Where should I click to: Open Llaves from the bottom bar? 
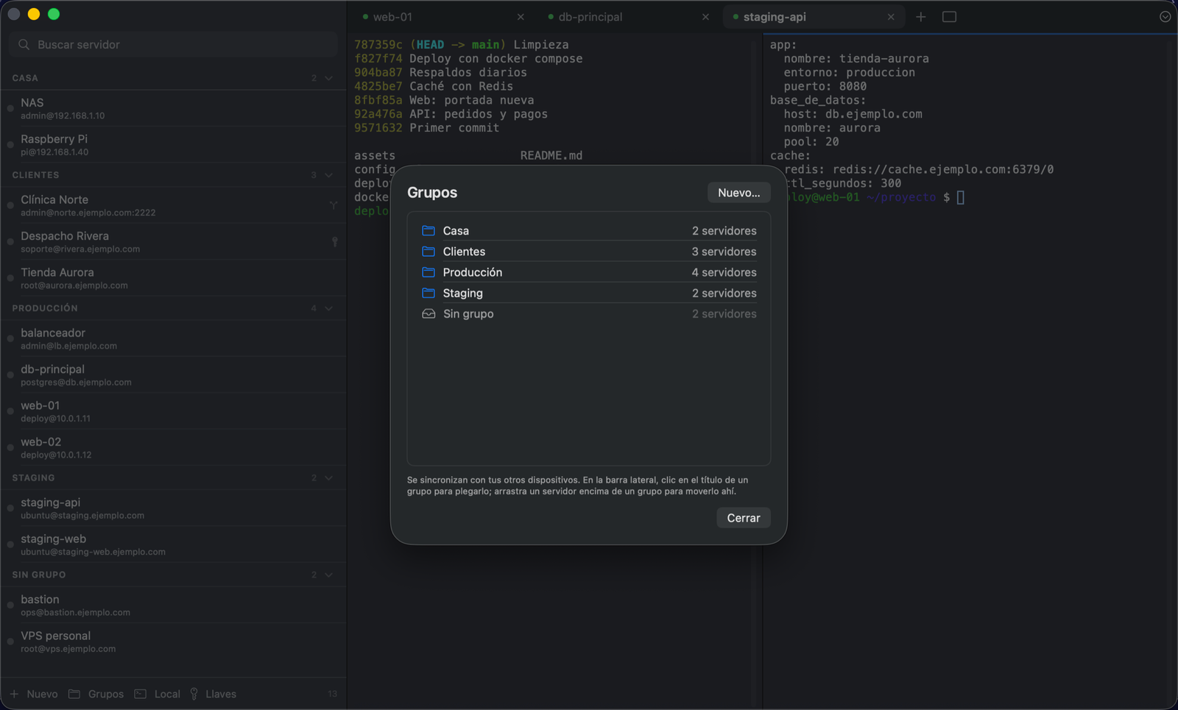pos(213,694)
